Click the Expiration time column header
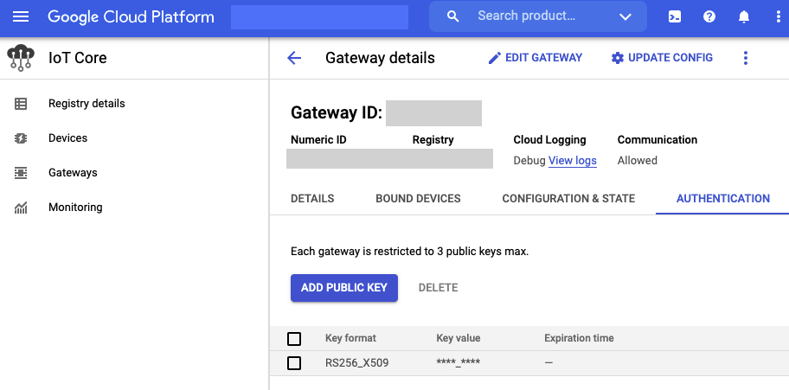The height and width of the screenshot is (390, 789). point(579,338)
